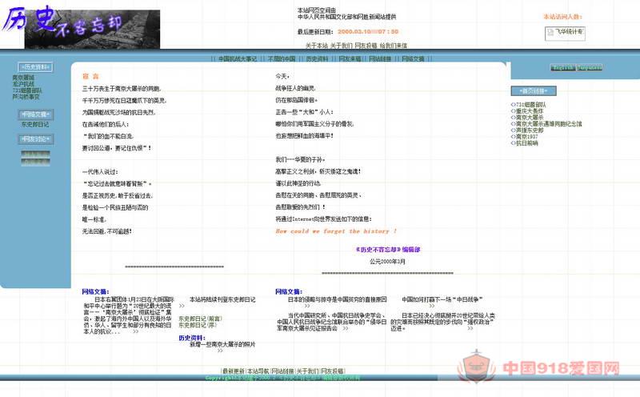Click 最新更新 in the footer navigation

[233, 371]
